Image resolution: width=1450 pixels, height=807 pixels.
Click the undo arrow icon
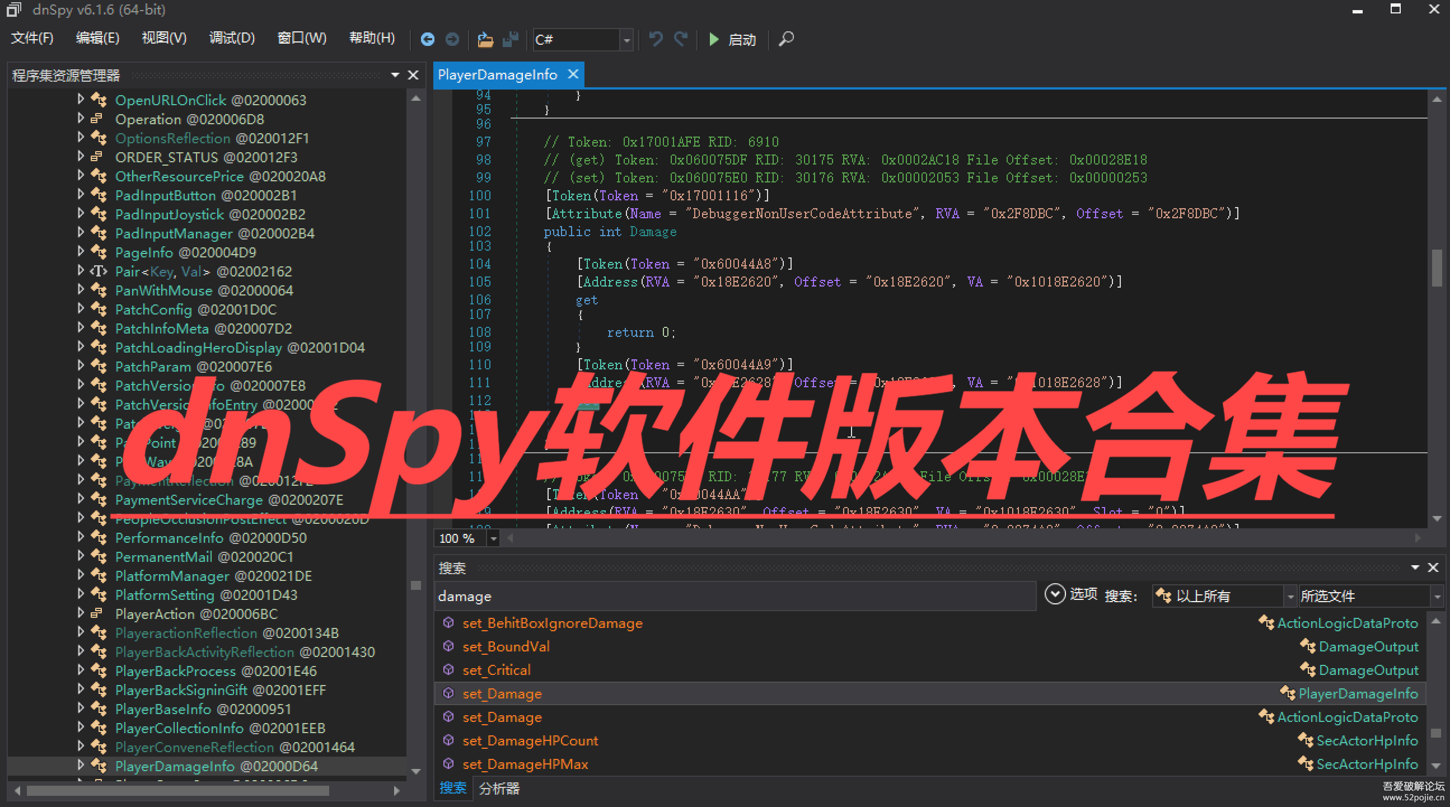pos(655,39)
